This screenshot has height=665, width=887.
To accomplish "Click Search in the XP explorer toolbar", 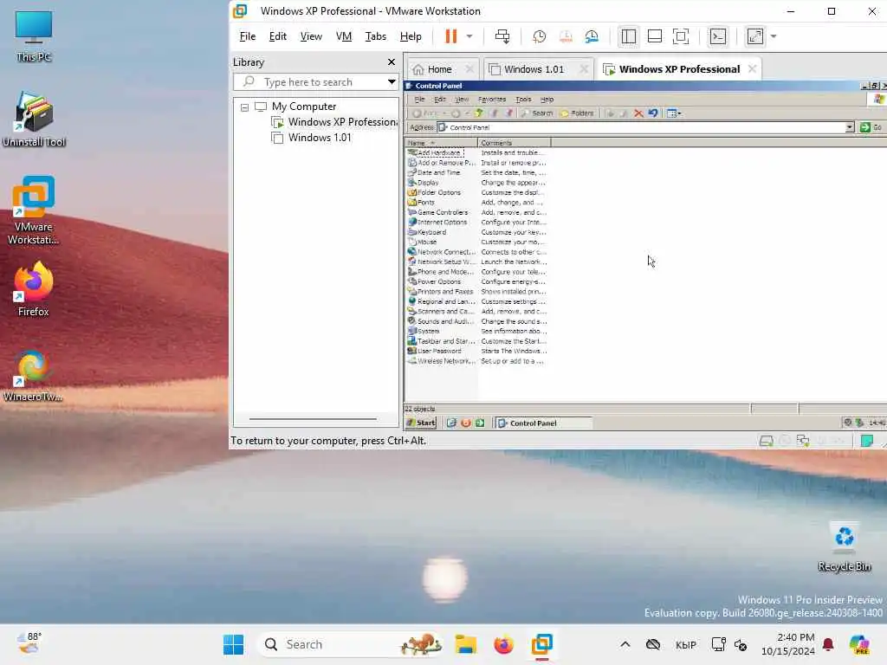I will pos(536,113).
